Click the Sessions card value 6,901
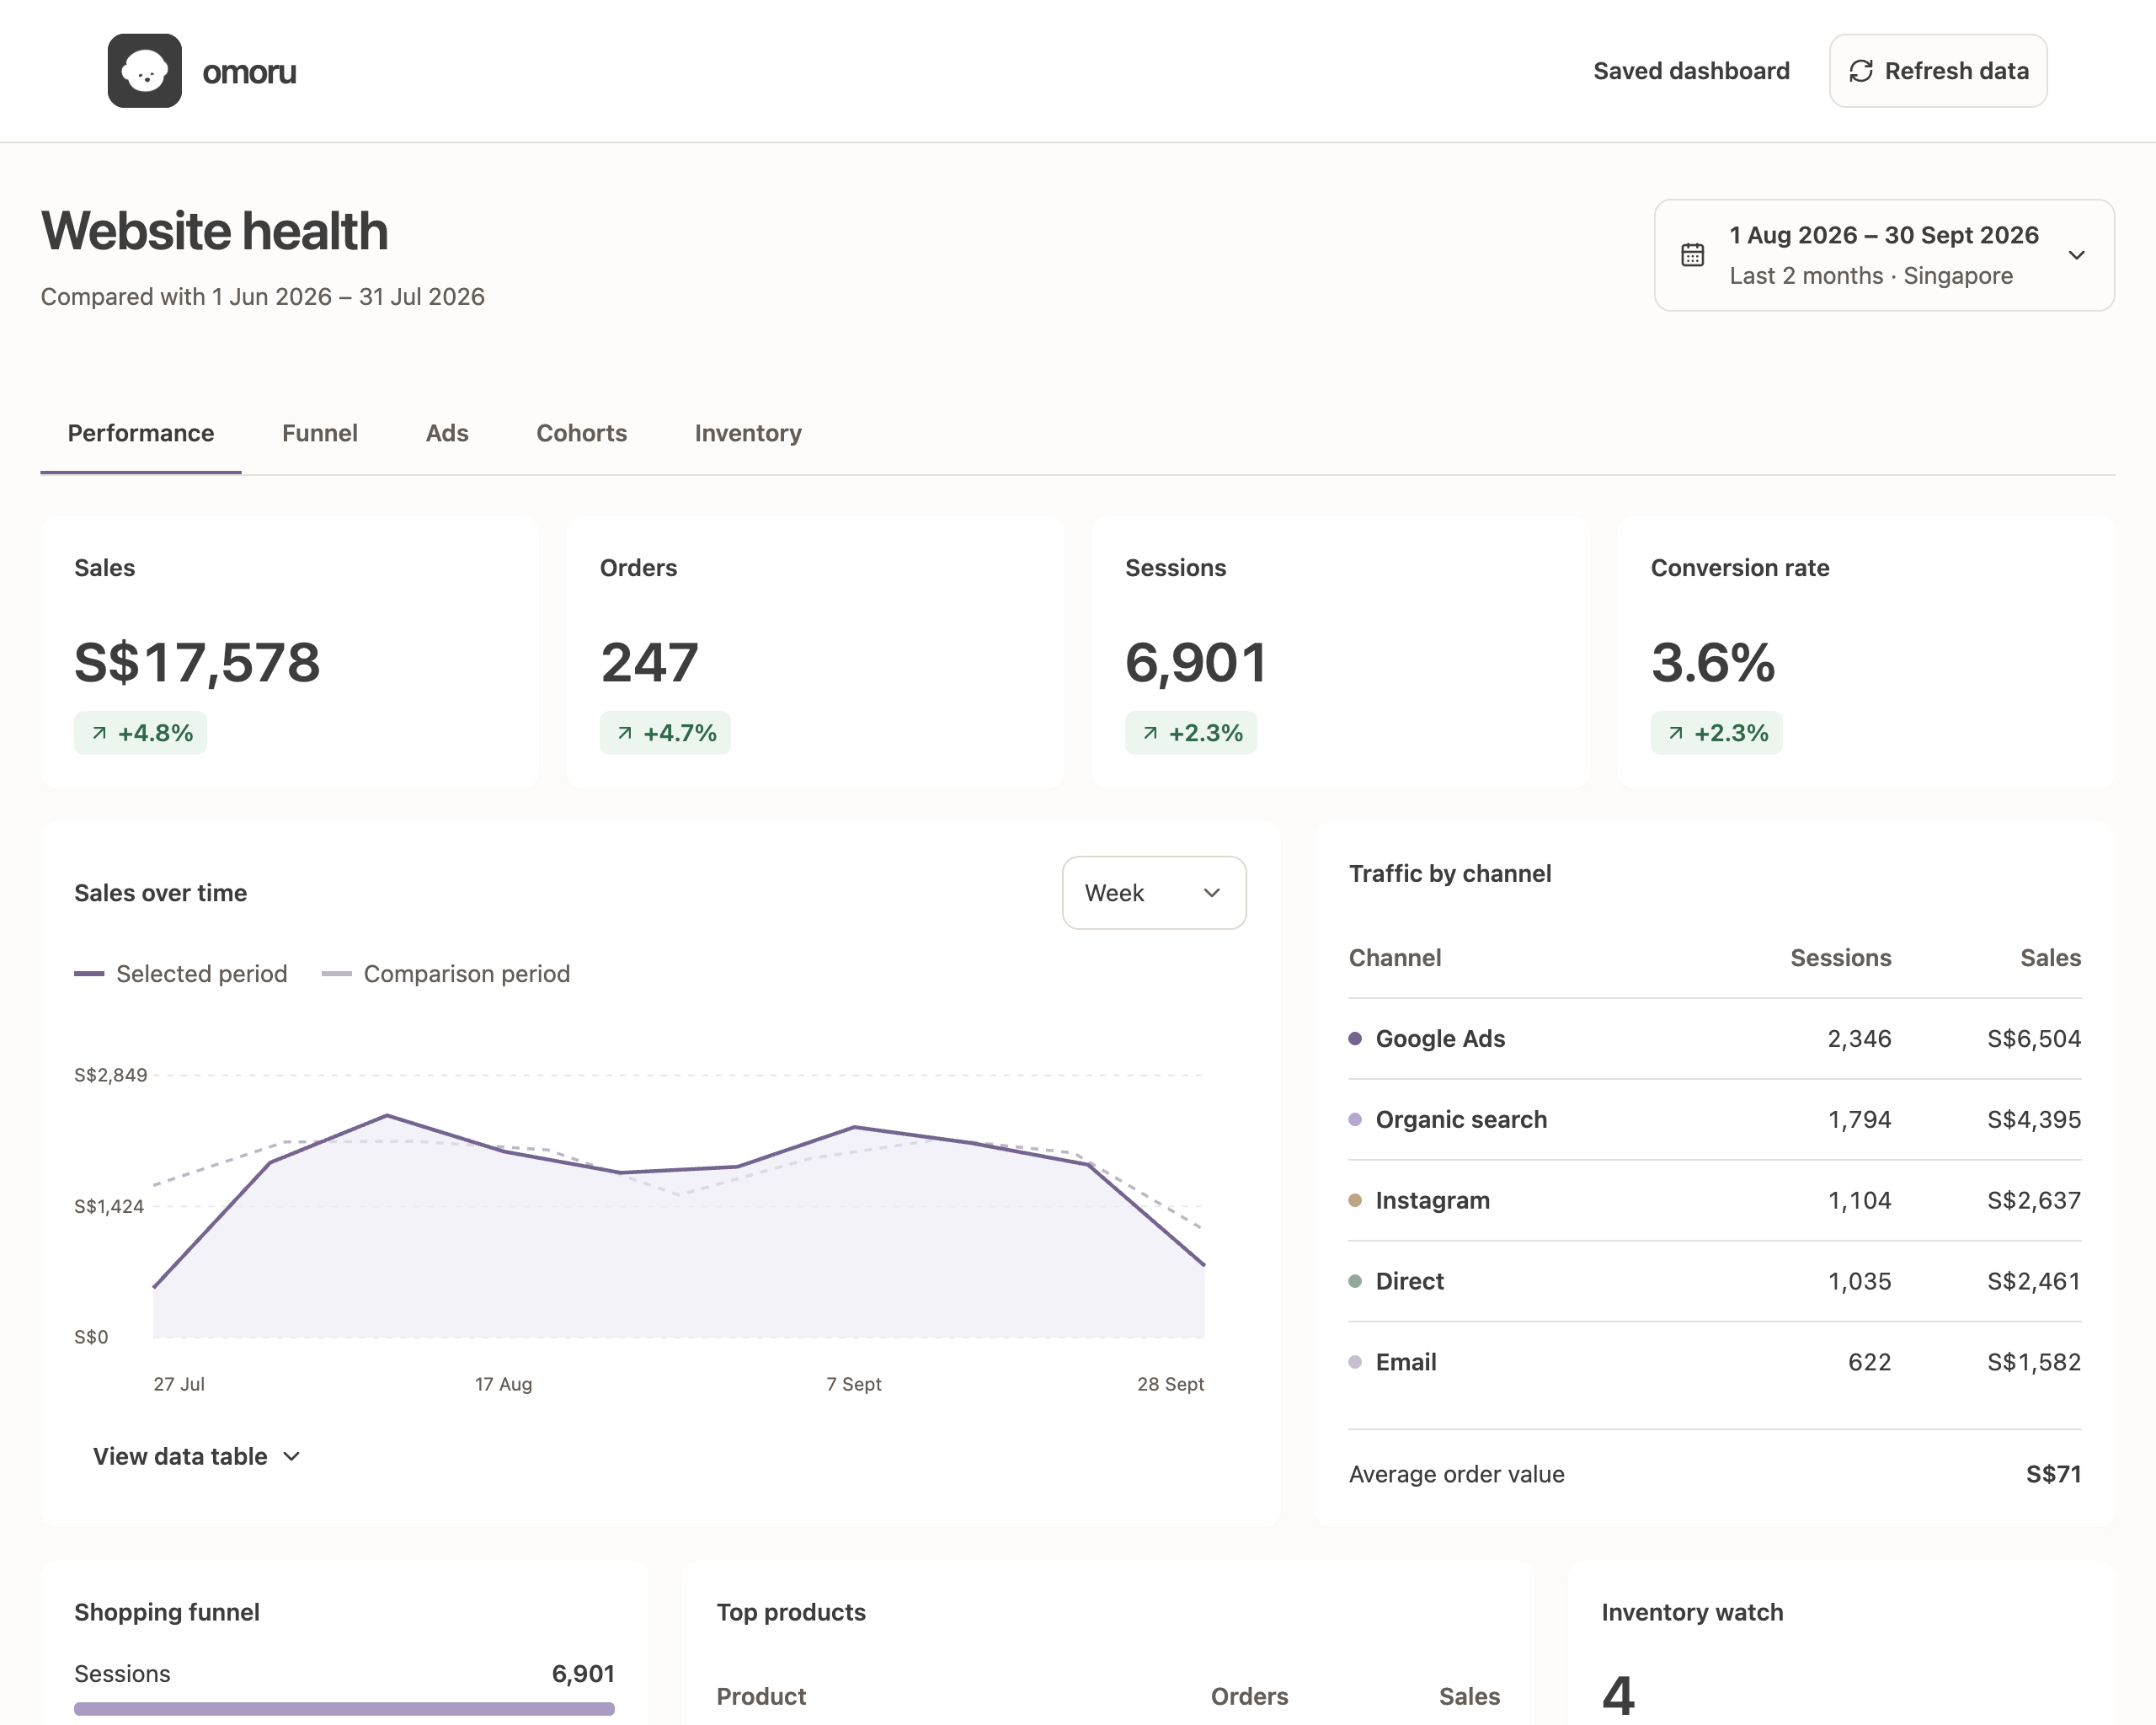2156x1725 pixels. [x=1196, y=662]
